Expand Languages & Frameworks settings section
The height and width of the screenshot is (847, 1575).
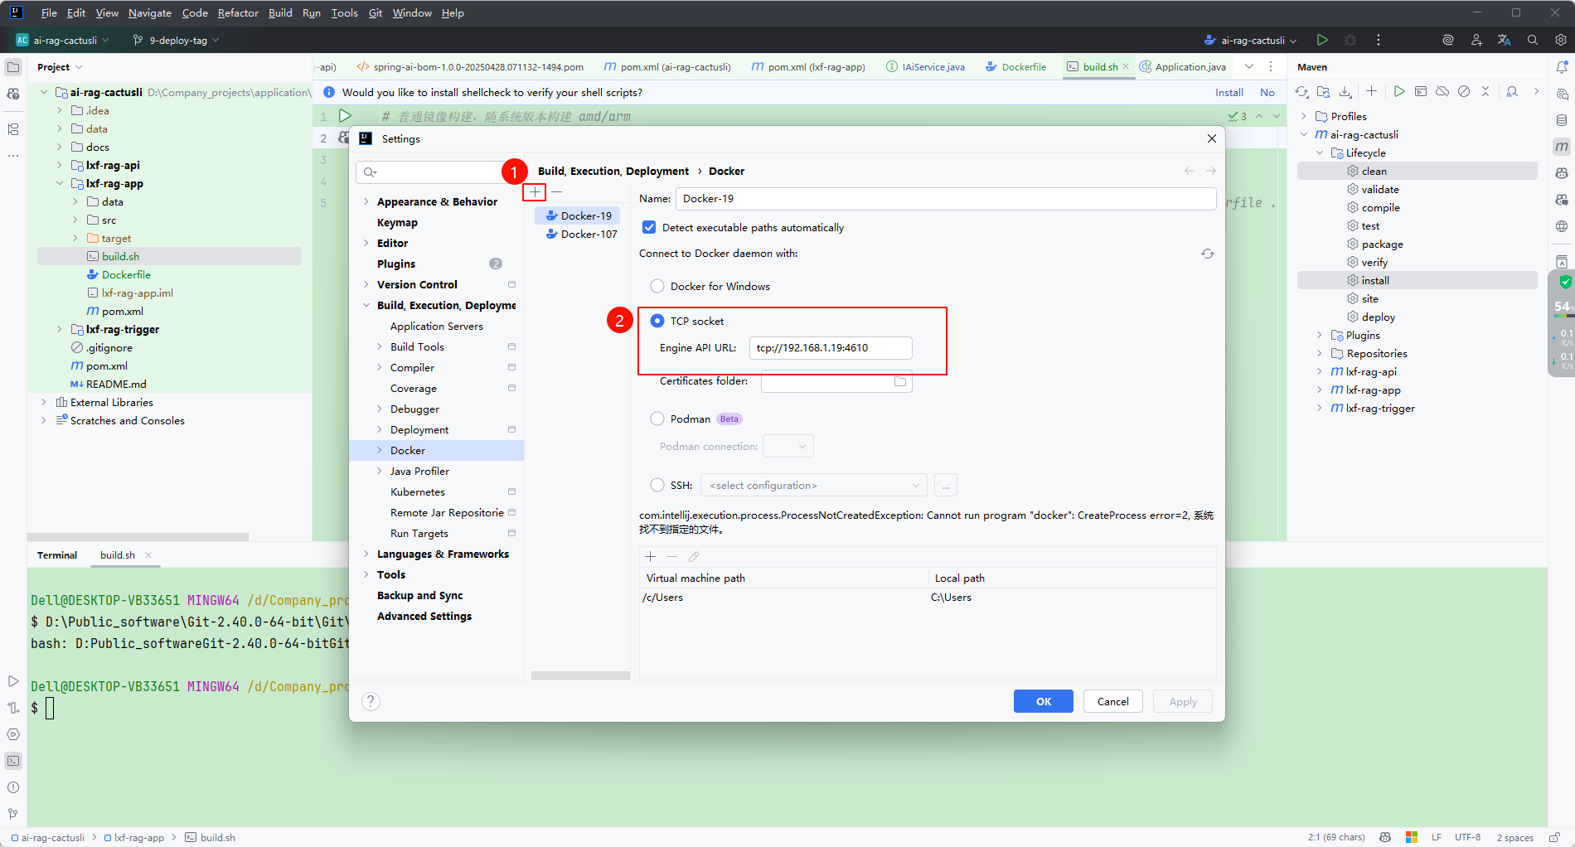(x=366, y=554)
